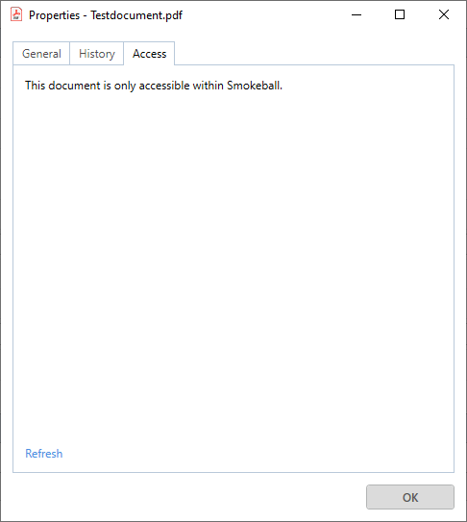
Task: Open the History tab
Action: pos(97,54)
